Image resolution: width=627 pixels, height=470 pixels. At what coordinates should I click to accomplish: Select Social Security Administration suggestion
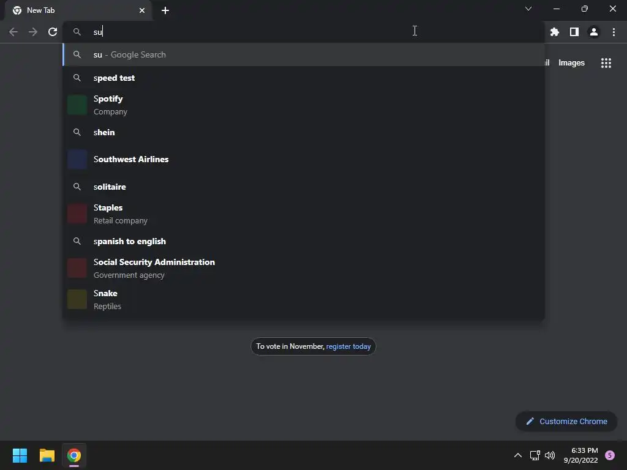click(x=304, y=268)
